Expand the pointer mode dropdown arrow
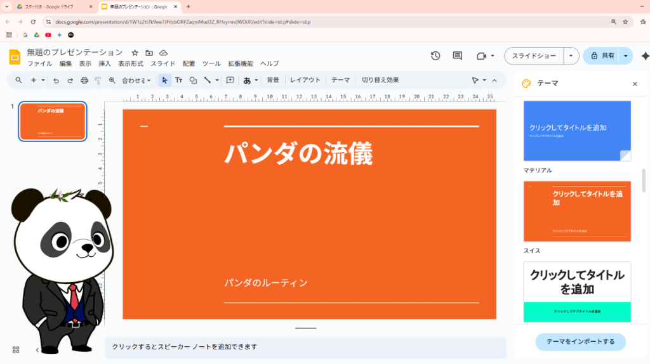650x364 pixels. (484, 81)
